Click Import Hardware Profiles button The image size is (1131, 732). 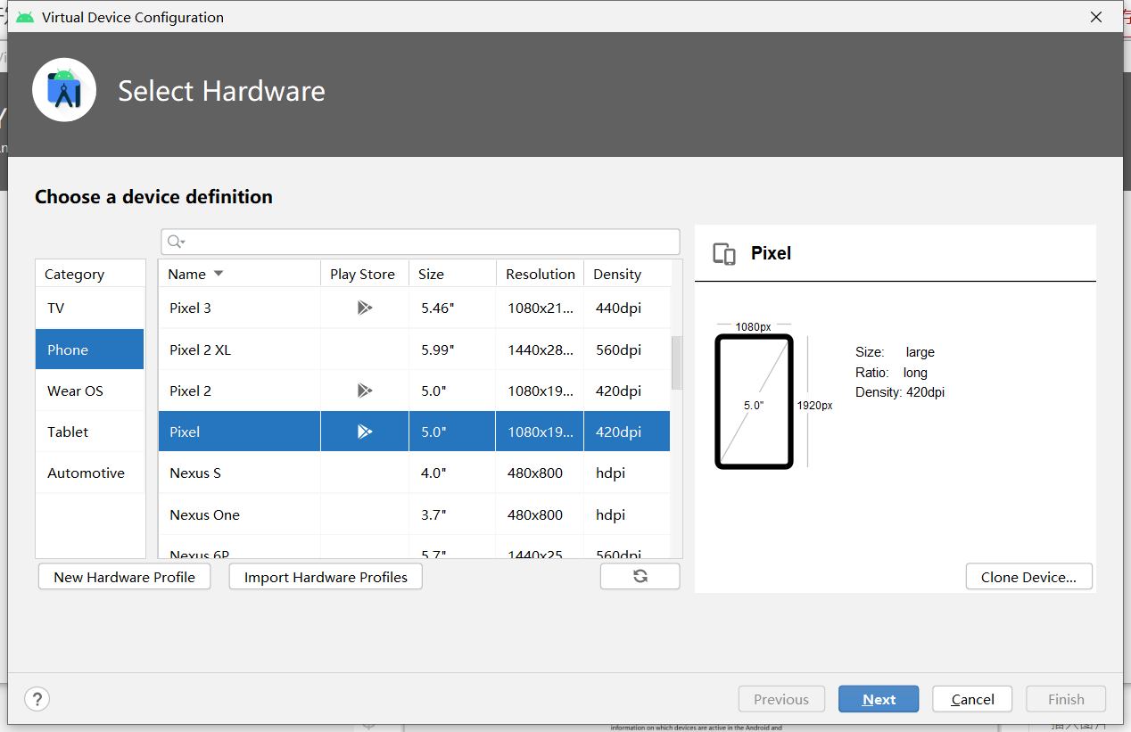coord(326,577)
